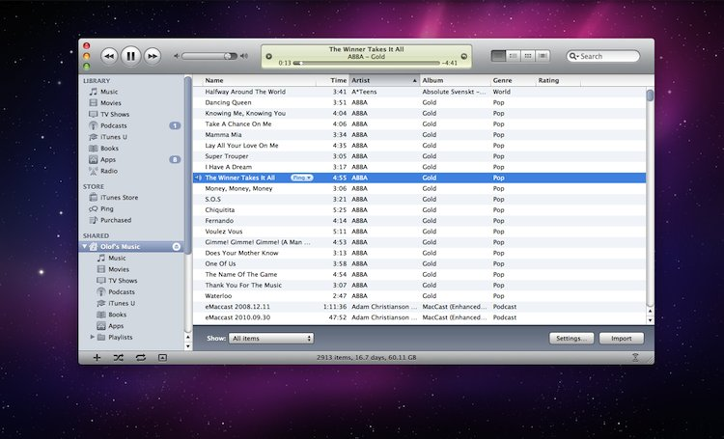Expand the Playlists folder
The width and height of the screenshot is (724, 439).
pyautogui.click(x=93, y=337)
